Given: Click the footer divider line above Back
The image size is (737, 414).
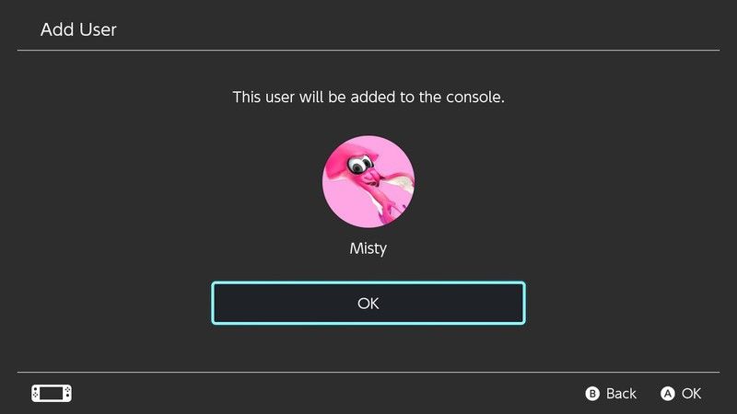Looking at the screenshot, I should pyautogui.click(x=368, y=373).
